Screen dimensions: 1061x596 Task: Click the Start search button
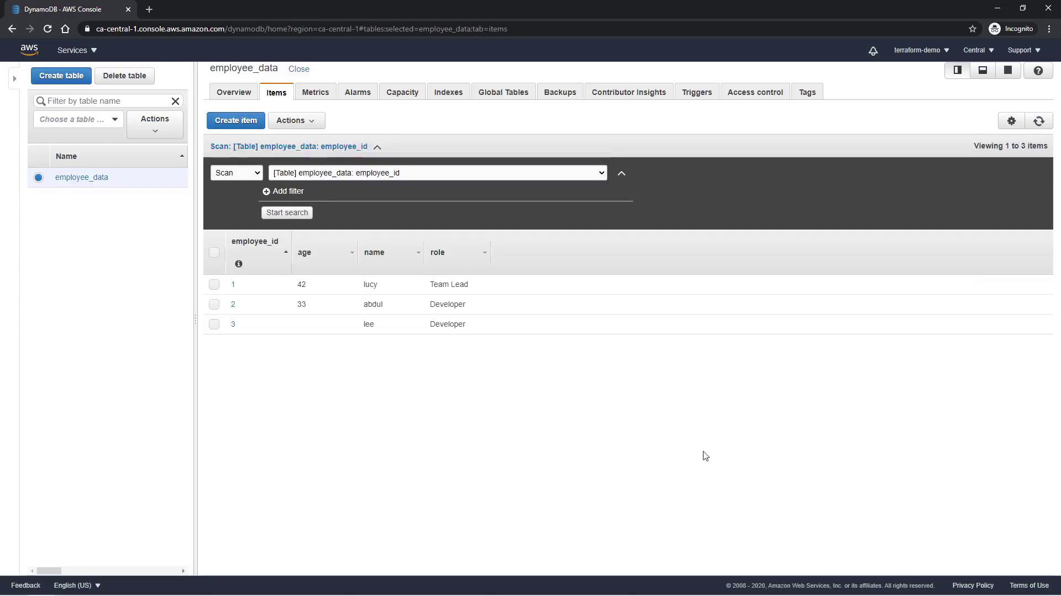287,213
